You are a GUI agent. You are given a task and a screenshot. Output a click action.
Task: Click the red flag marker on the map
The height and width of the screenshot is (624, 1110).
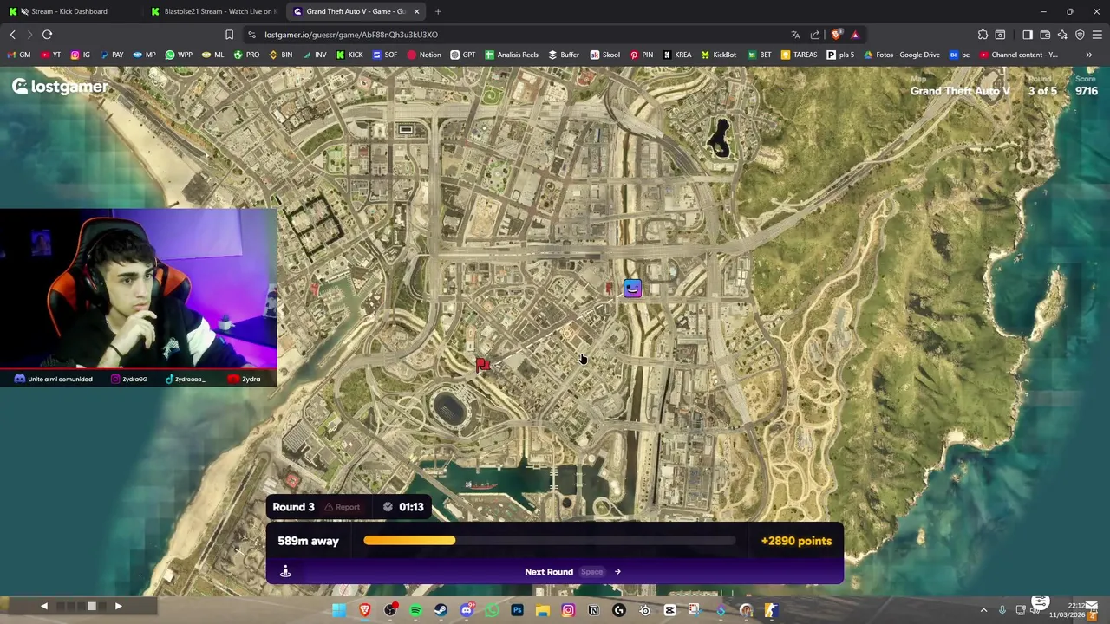pos(483,366)
